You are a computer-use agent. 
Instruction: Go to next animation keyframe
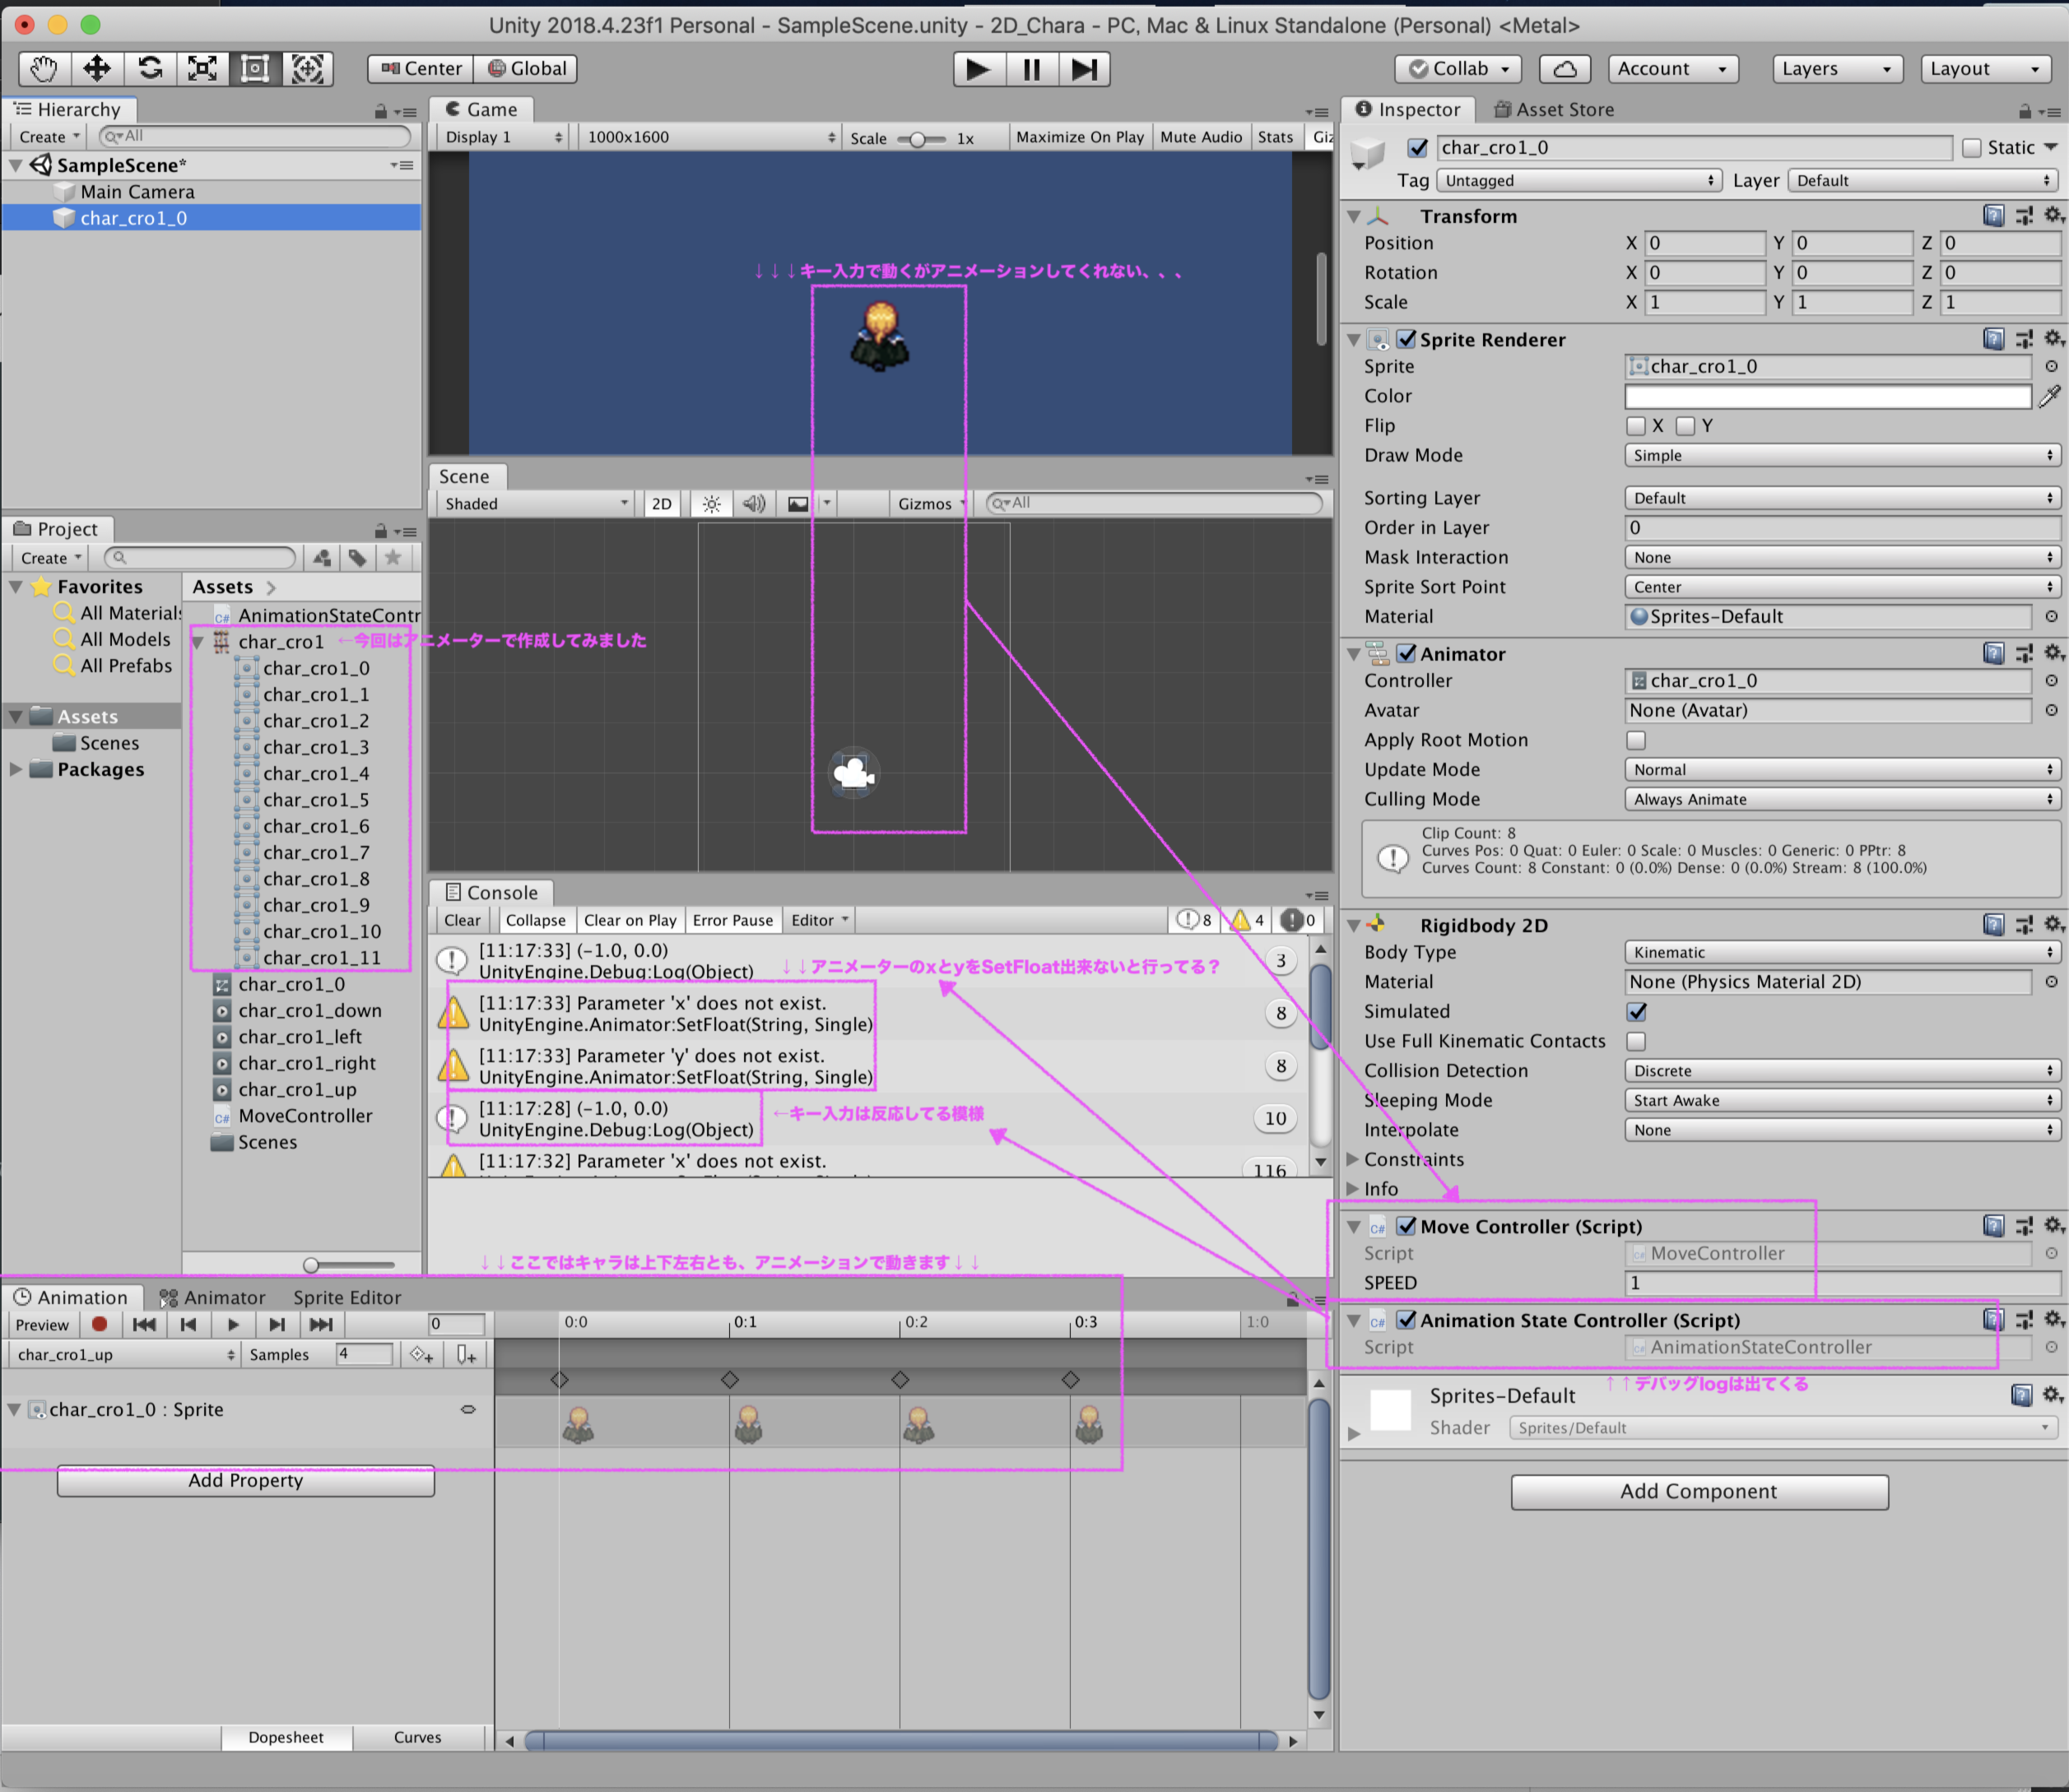click(277, 1324)
